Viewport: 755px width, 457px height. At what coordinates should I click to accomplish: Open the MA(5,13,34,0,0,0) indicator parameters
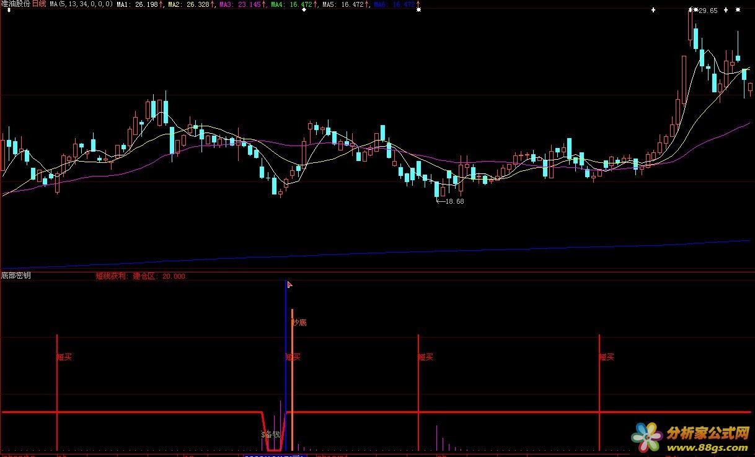(81, 4)
